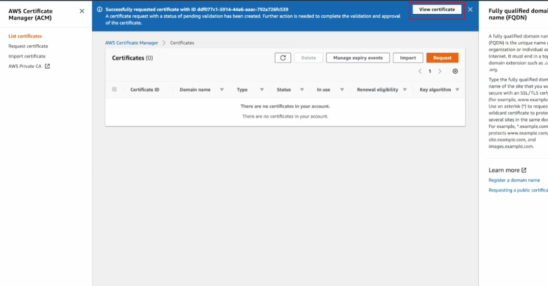548x286 pixels.
Task: Click the disabled Delete button
Action: (x=309, y=58)
